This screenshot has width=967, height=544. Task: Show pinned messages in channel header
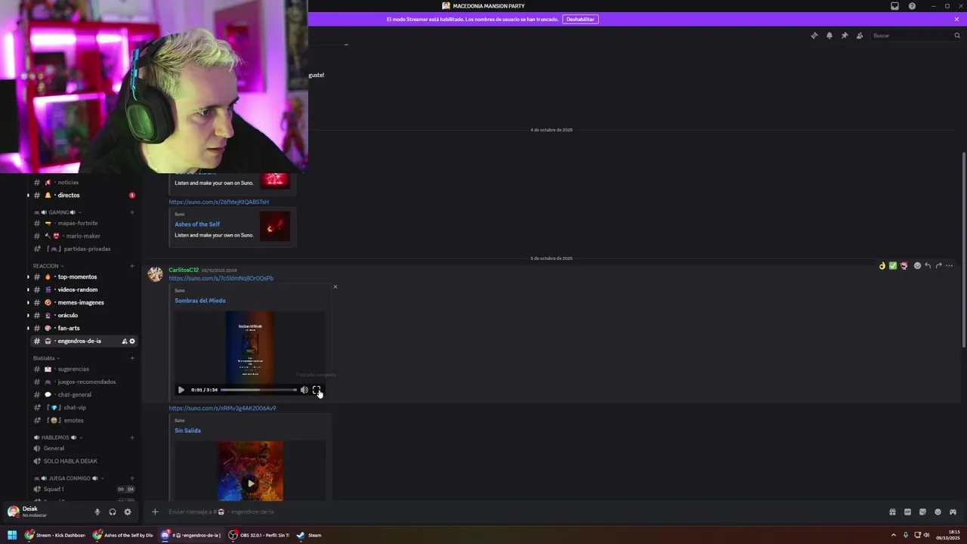point(845,36)
